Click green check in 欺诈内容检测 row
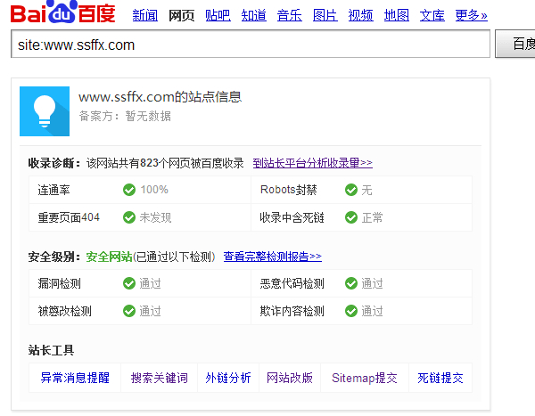The height and width of the screenshot is (416, 535). (x=351, y=311)
